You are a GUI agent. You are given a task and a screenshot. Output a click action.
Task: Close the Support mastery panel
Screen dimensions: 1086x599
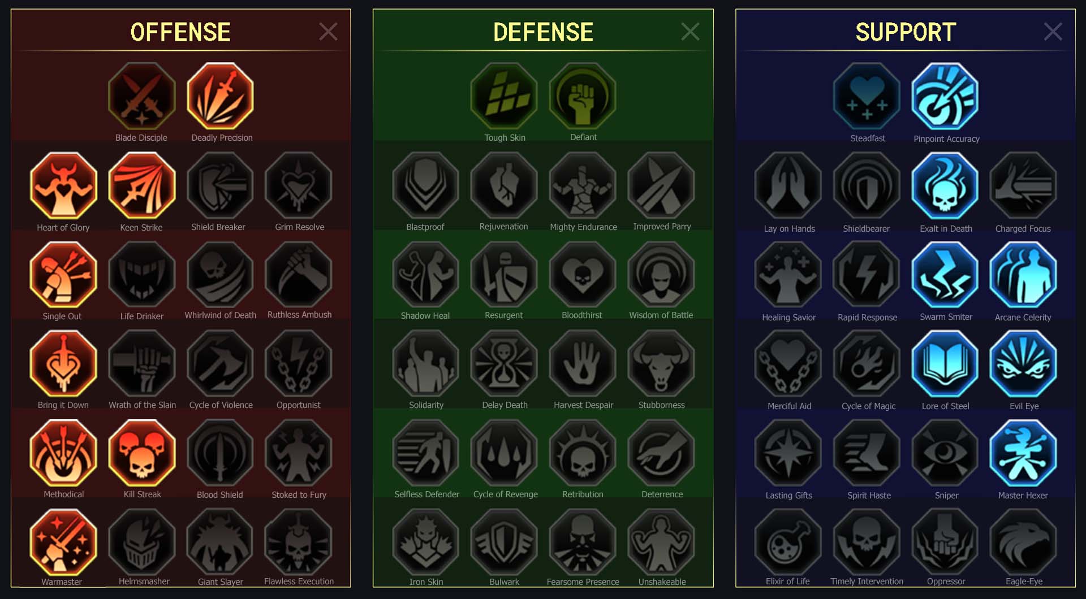1053,32
